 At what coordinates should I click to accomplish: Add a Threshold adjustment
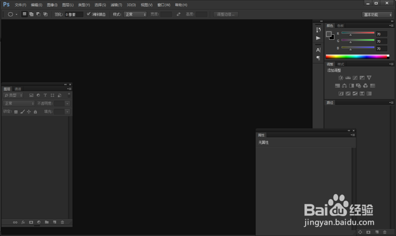355,94
